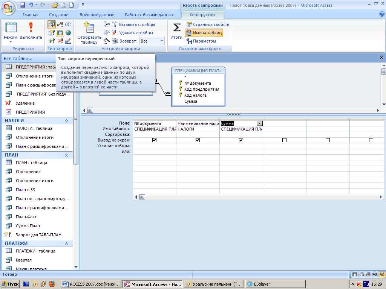
Task: Open Работа с базами данных tab
Action: click(149, 15)
